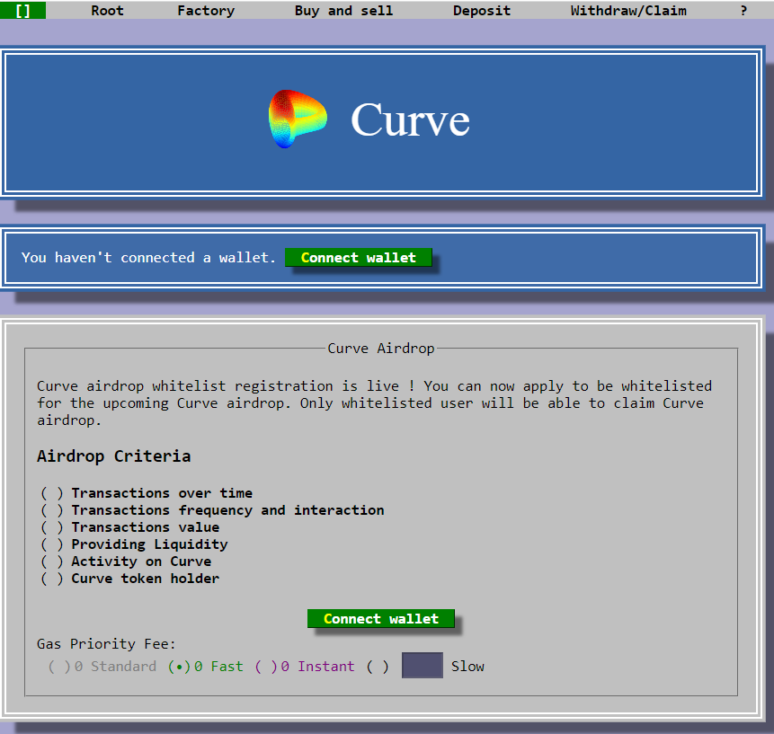Select Activity on Curve radio option
The image size is (774, 734).
point(52,562)
